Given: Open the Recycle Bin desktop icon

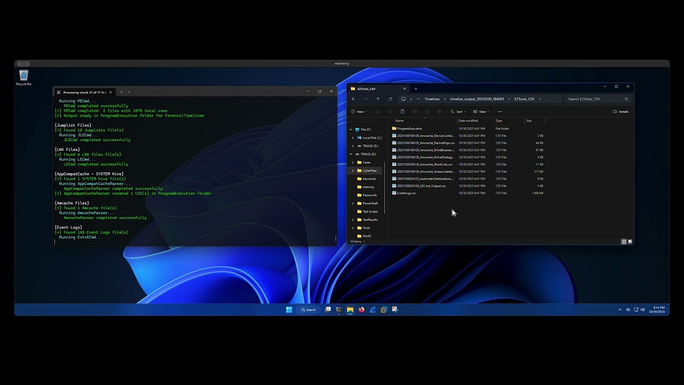Looking at the screenshot, I should [x=24, y=78].
